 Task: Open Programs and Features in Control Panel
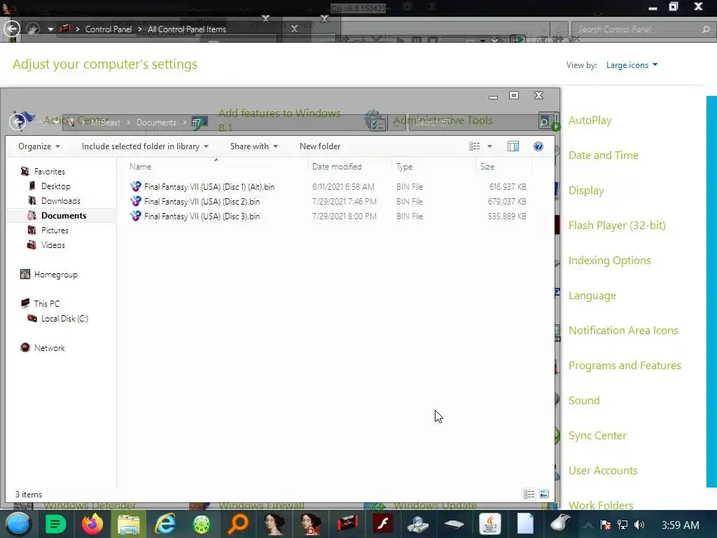625,366
